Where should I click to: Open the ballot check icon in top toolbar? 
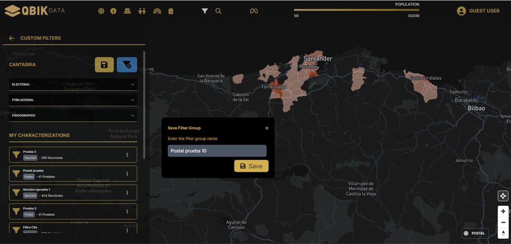tap(127, 11)
